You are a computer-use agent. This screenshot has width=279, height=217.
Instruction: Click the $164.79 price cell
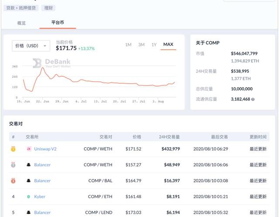[133, 181]
